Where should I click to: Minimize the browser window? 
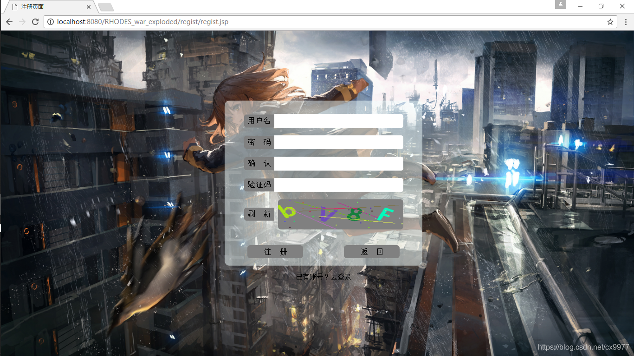(580, 6)
